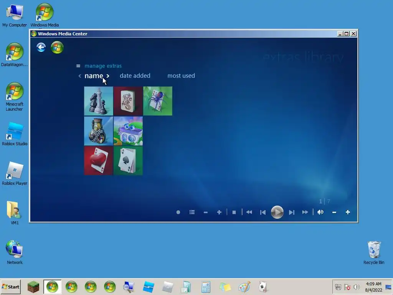Select the Roblox Studio desktop icon
This screenshot has height=295, width=393.
coord(15,134)
